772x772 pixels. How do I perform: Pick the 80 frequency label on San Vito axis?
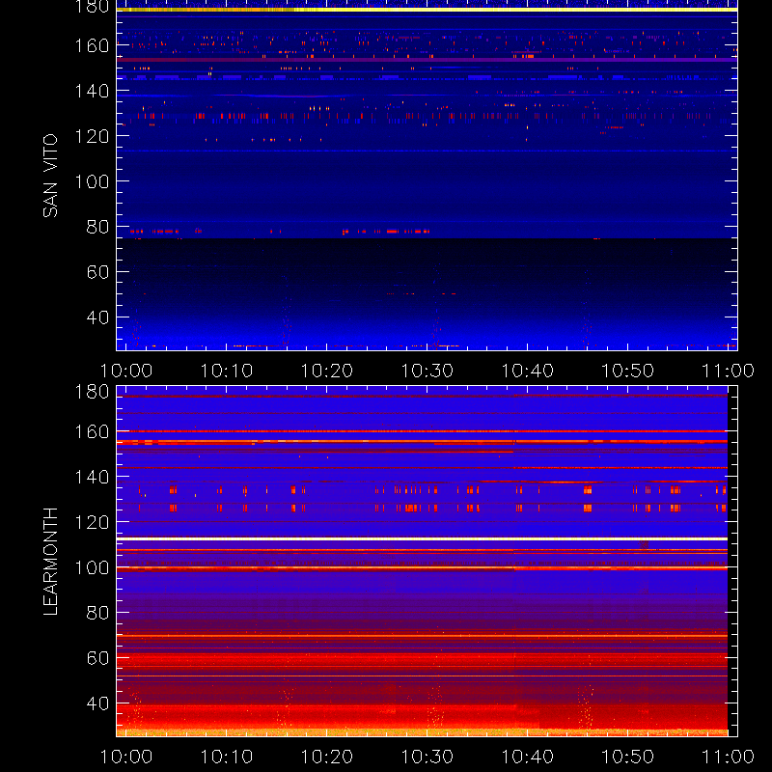pyautogui.click(x=97, y=227)
